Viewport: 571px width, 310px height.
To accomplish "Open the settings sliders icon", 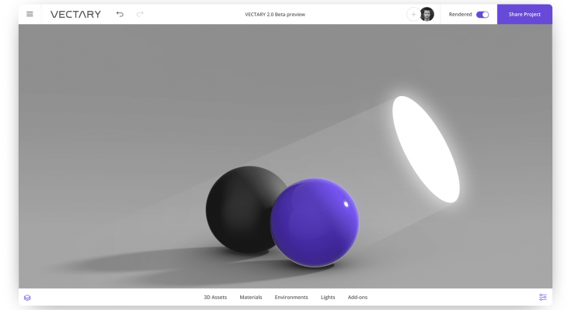I will 542,298.
